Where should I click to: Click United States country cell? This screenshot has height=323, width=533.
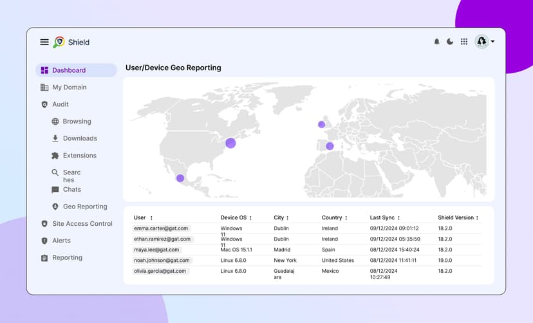[338, 261]
